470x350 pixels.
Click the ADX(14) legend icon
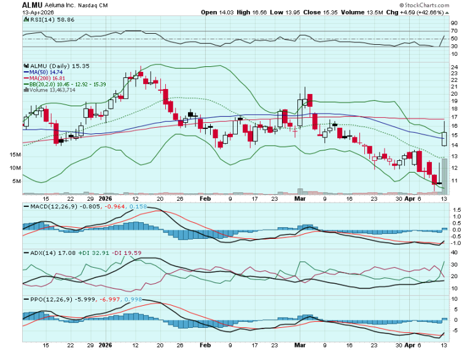click(25, 252)
